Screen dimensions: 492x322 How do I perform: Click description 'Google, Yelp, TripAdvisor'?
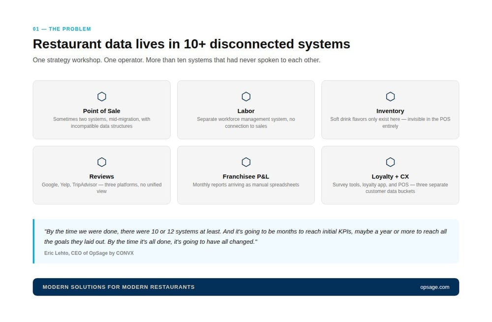pos(102,188)
